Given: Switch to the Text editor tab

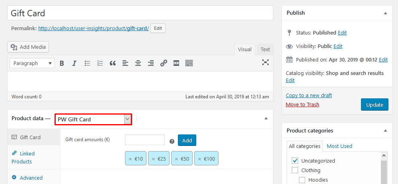Looking at the screenshot, I should [x=265, y=49].
